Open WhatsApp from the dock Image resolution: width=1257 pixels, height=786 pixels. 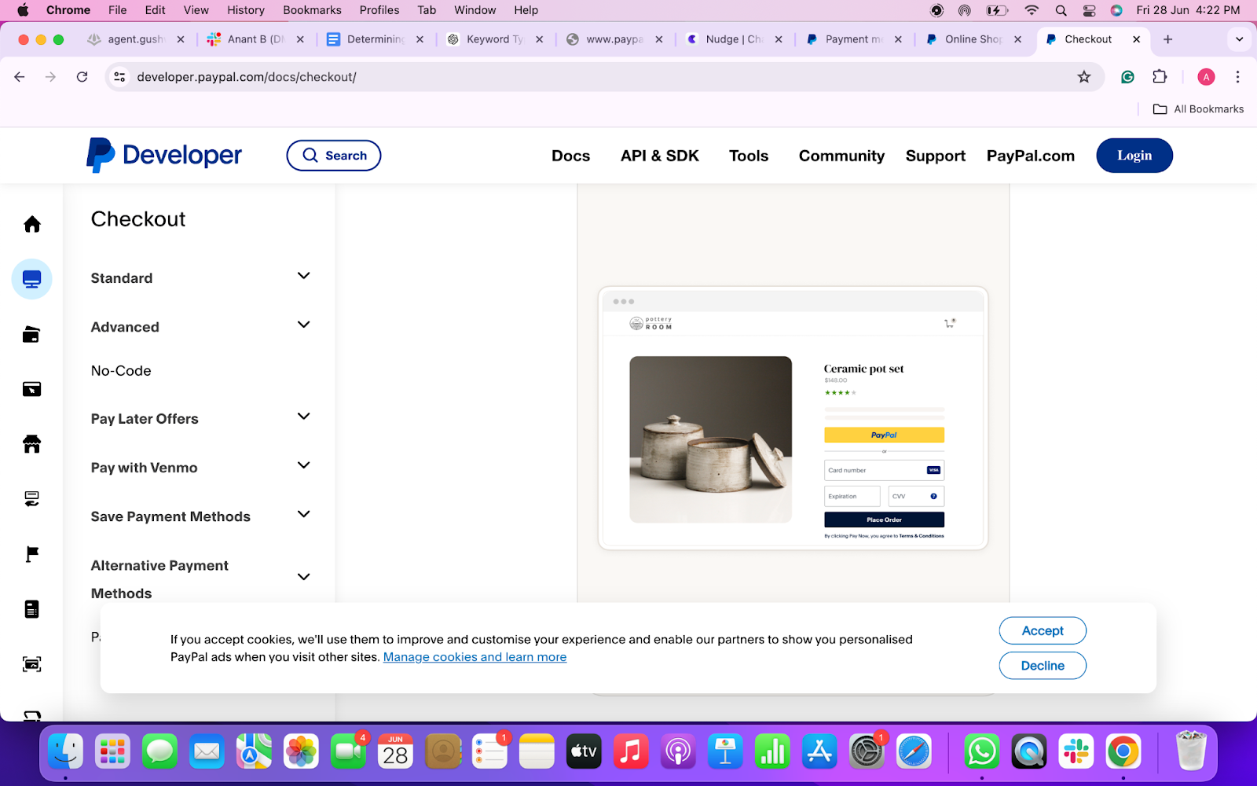pos(982,752)
